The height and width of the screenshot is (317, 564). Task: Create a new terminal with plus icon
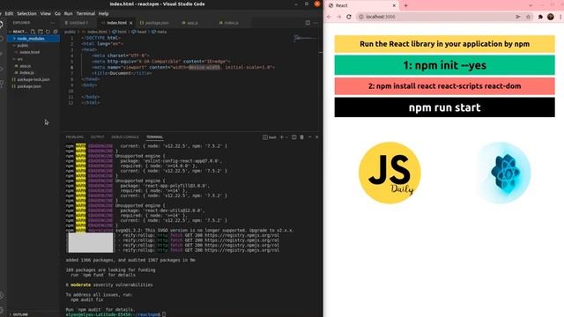tap(282, 137)
